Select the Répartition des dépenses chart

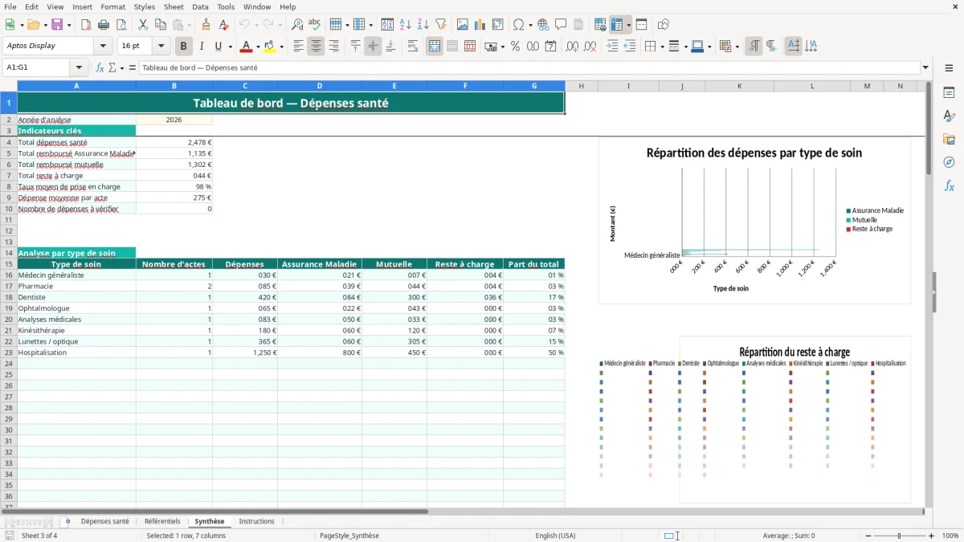pyautogui.click(x=754, y=220)
